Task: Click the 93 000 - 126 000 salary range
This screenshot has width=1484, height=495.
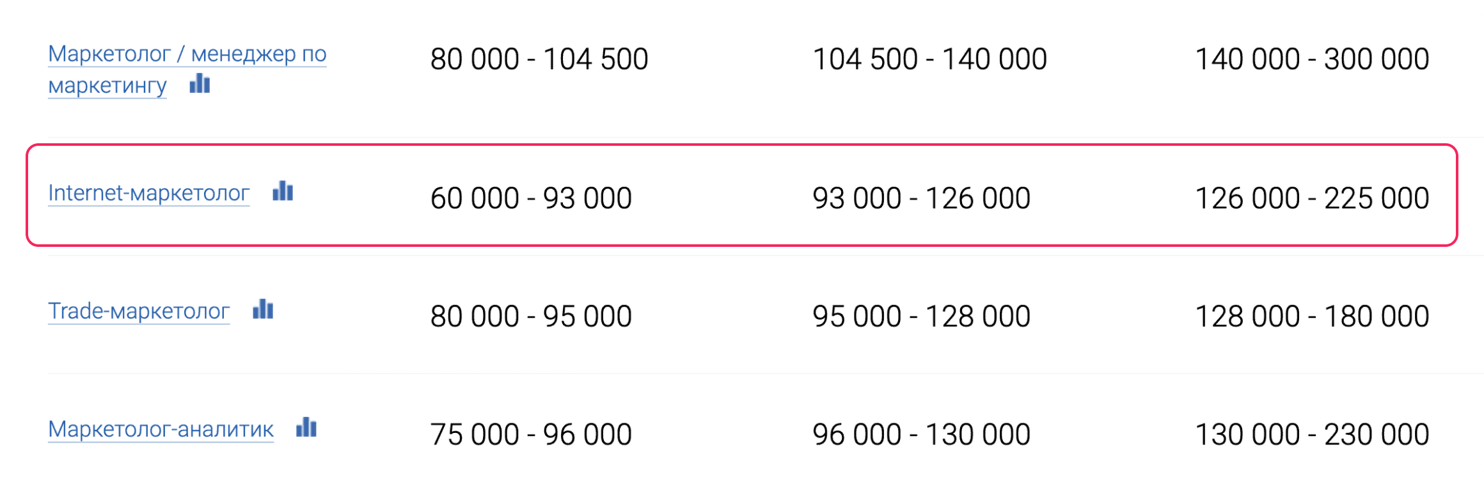Action: [921, 198]
